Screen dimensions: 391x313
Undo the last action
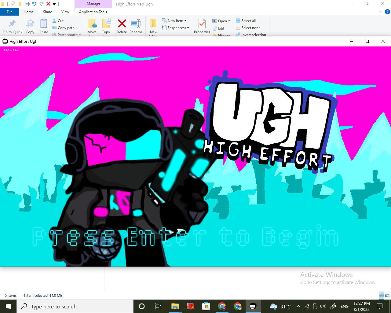point(34,4)
